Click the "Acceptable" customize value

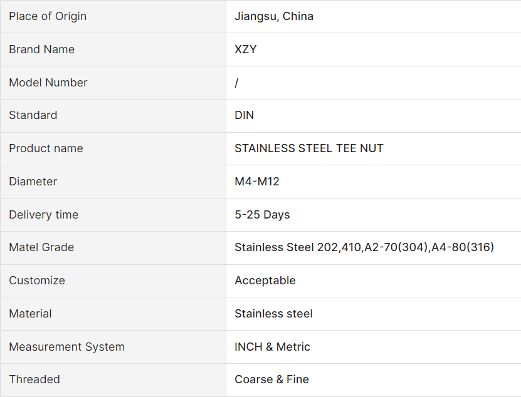265,281
